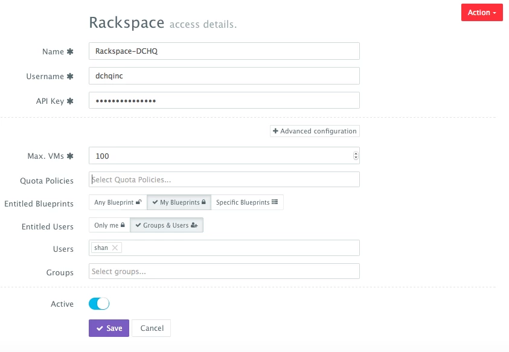
Task: Click the Users label
Action: (x=63, y=249)
